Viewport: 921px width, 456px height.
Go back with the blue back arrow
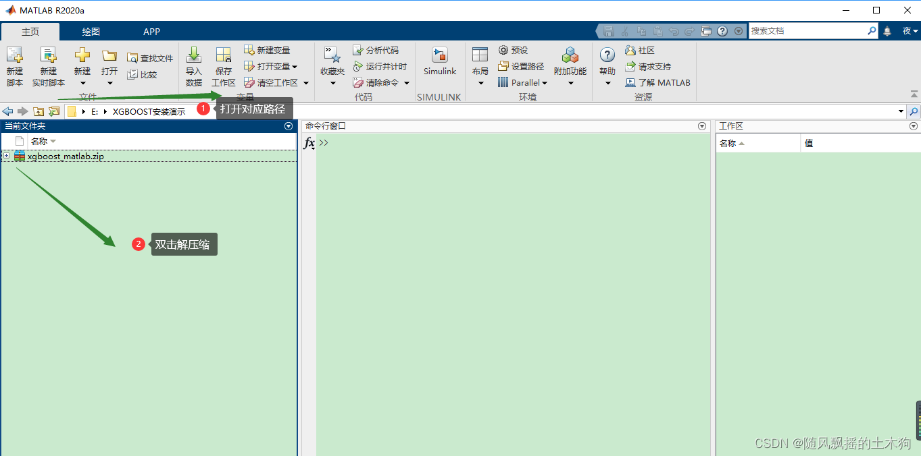click(8, 111)
